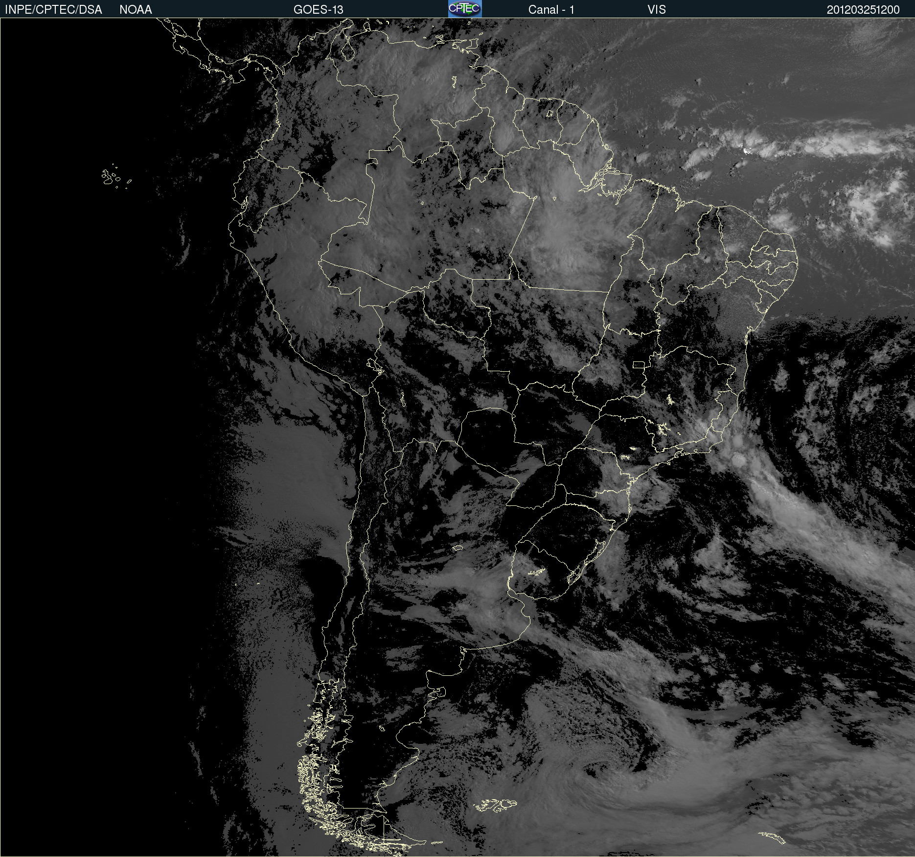The width and height of the screenshot is (915, 857).
Task: Click the GOES-13 satellite label
Action: click(319, 10)
